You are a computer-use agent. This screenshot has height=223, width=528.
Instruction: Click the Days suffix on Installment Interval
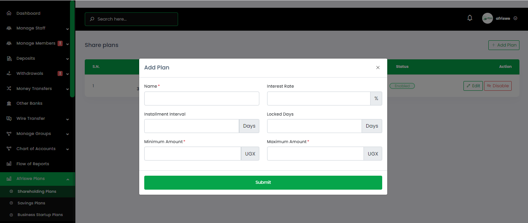click(x=249, y=126)
